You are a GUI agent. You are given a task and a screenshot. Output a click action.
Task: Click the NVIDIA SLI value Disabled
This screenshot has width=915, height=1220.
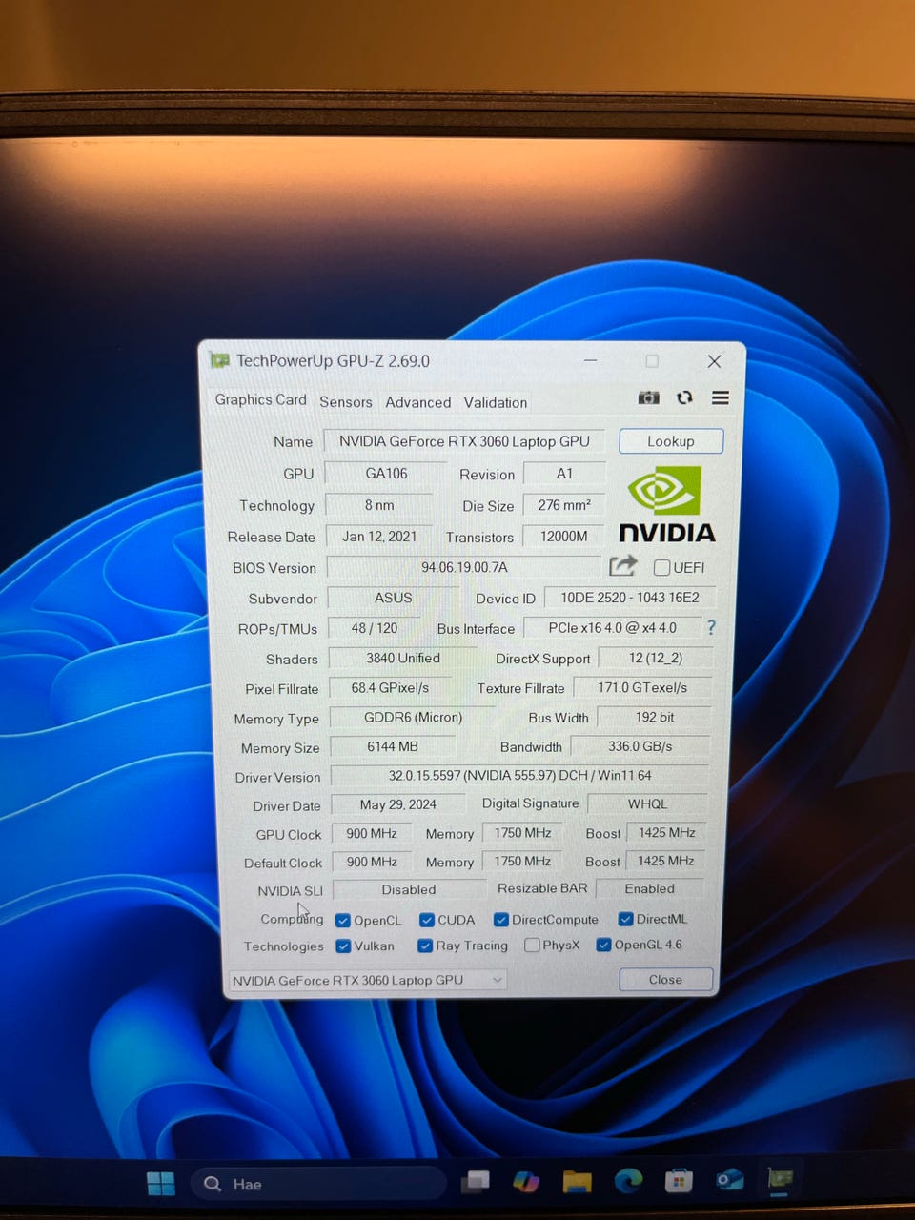point(408,889)
